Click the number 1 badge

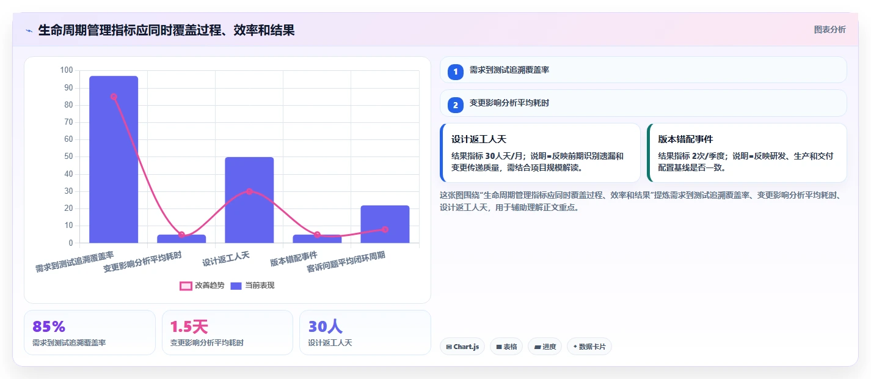456,72
